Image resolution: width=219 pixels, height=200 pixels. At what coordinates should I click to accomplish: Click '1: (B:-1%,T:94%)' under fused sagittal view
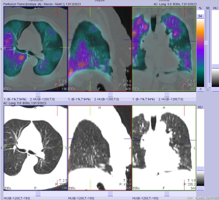click(79, 99)
